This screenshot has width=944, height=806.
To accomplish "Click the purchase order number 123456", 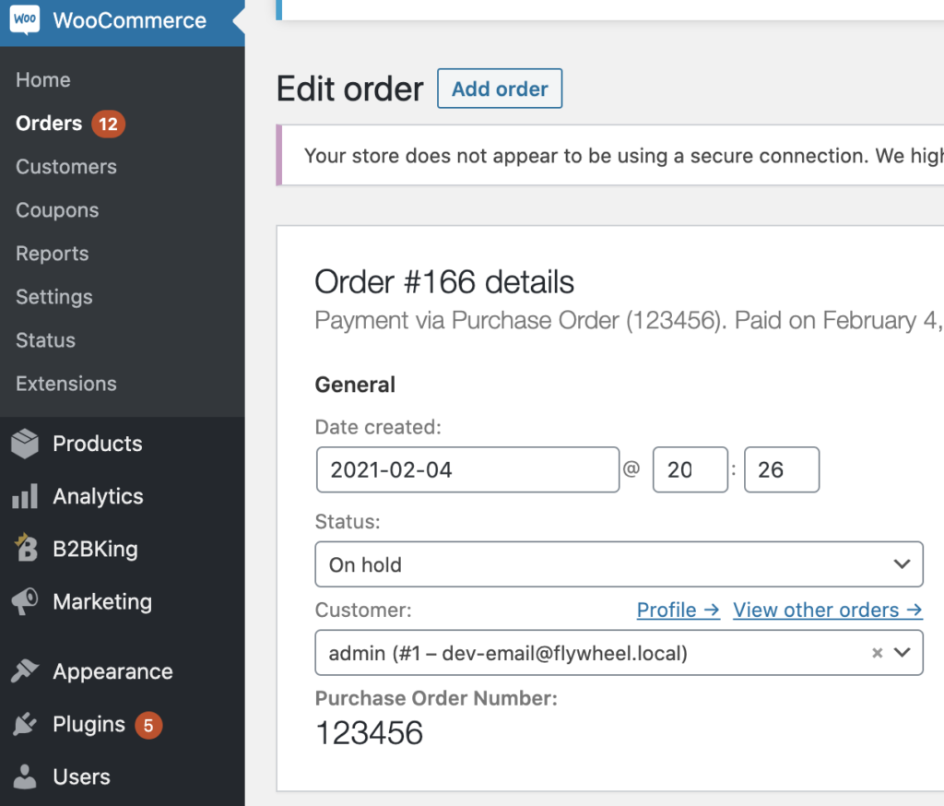I will click(369, 733).
